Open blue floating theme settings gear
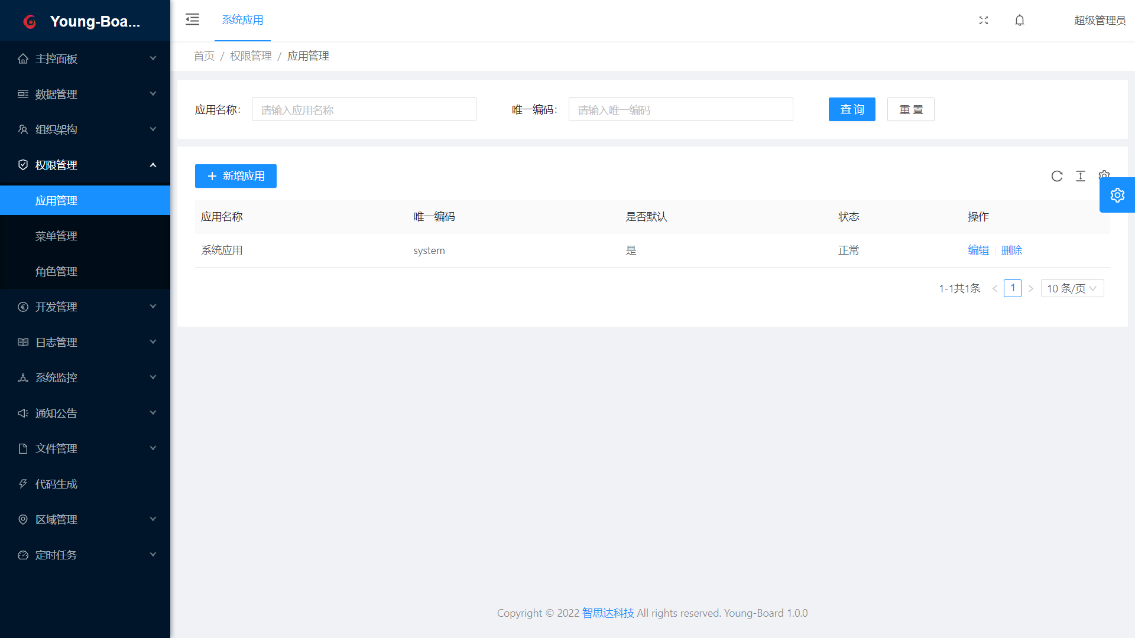 pyautogui.click(x=1117, y=195)
